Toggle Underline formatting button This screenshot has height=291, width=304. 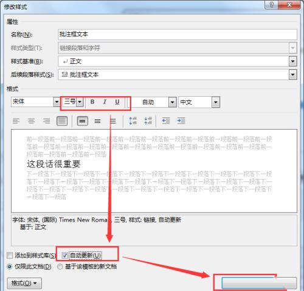tap(117, 102)
